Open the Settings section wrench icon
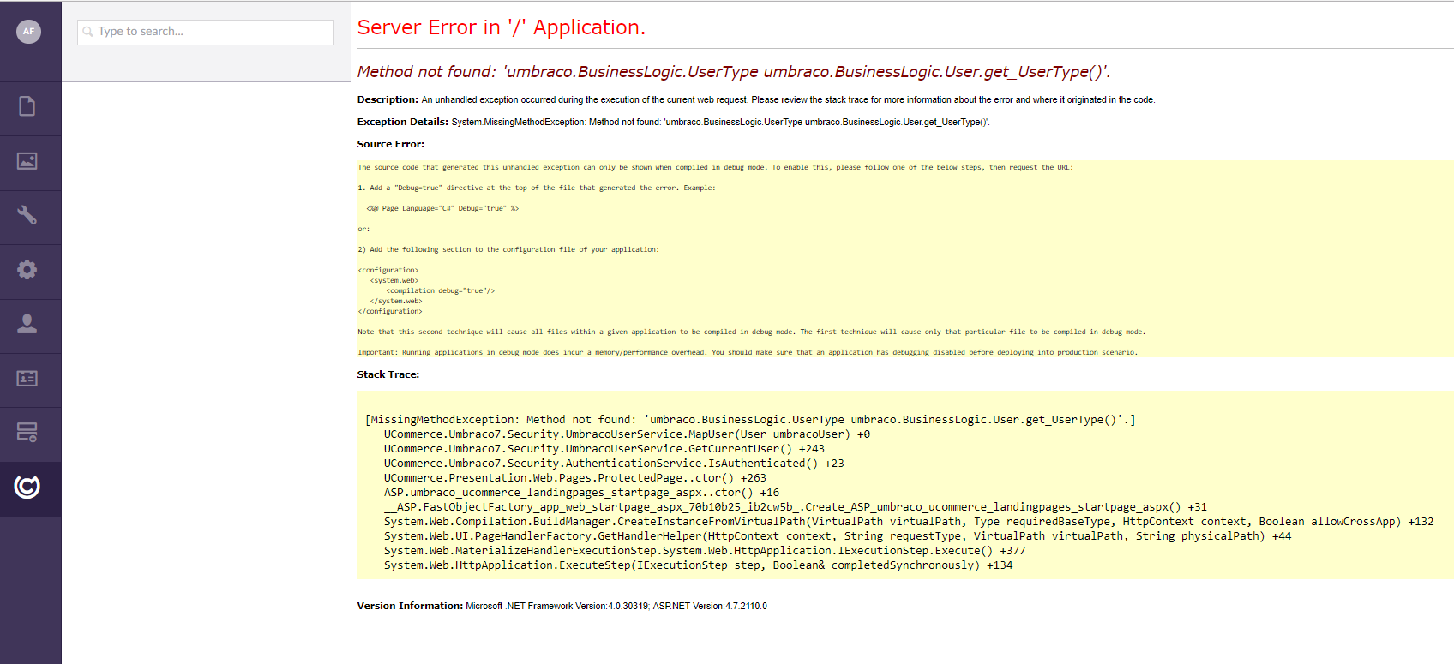Viewport: 1454px width, 664px height. (x=27, y=215)
